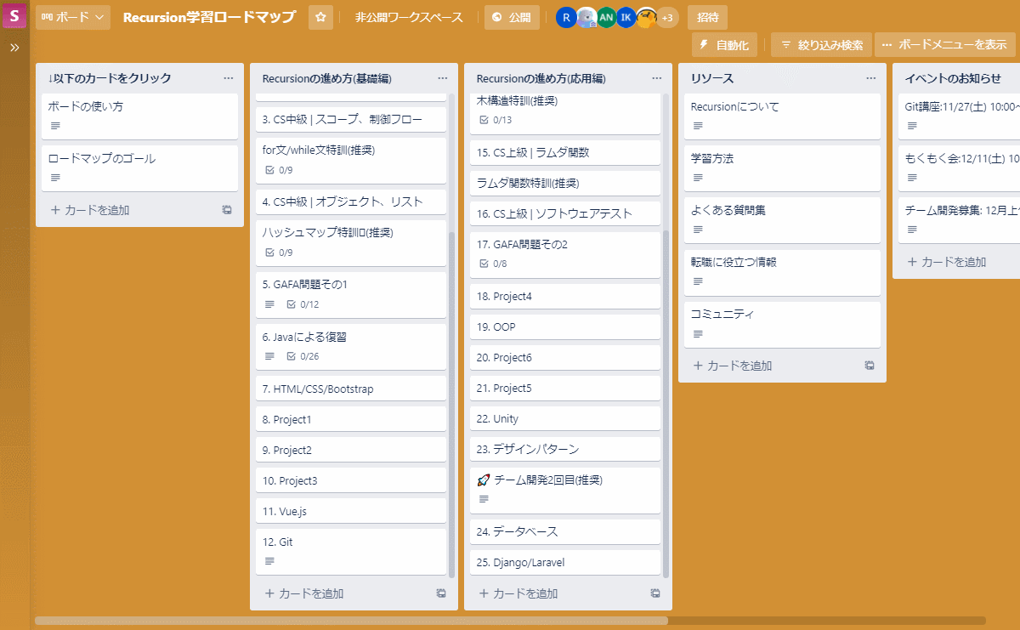Open list menu for リソース list

click(x=870, y=78)
